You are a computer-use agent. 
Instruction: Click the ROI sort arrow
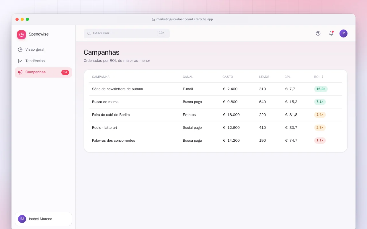[322, 77]
